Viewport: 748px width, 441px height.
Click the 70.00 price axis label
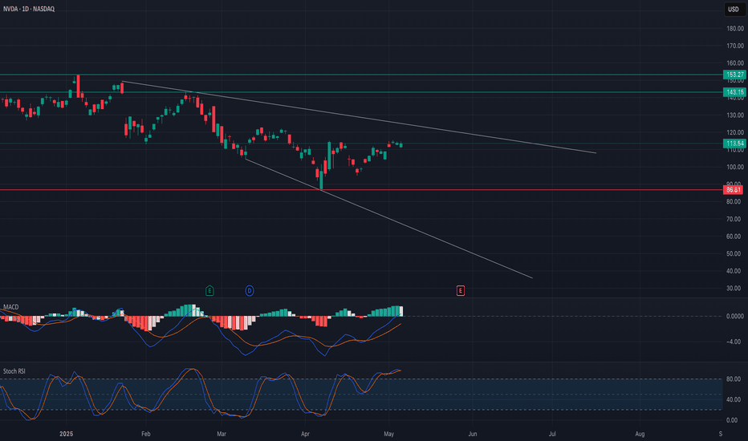(734, 220)
